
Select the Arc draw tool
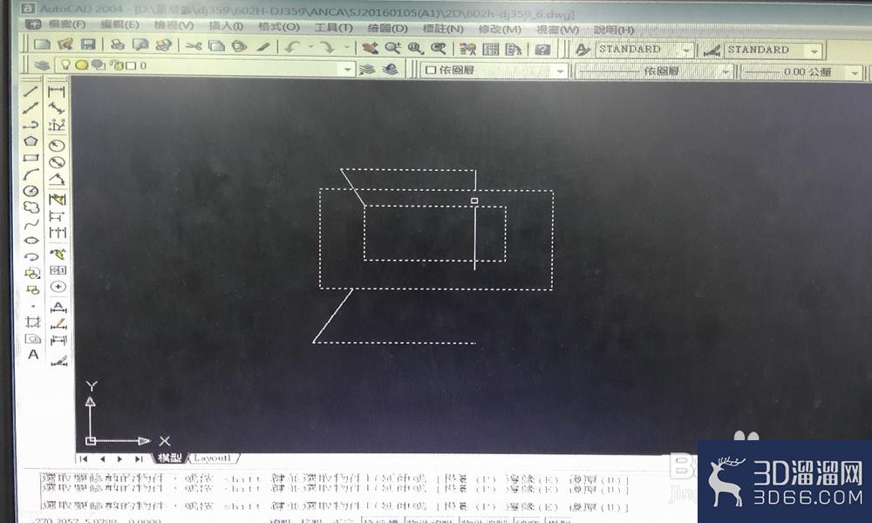click(x=31, y=174)
